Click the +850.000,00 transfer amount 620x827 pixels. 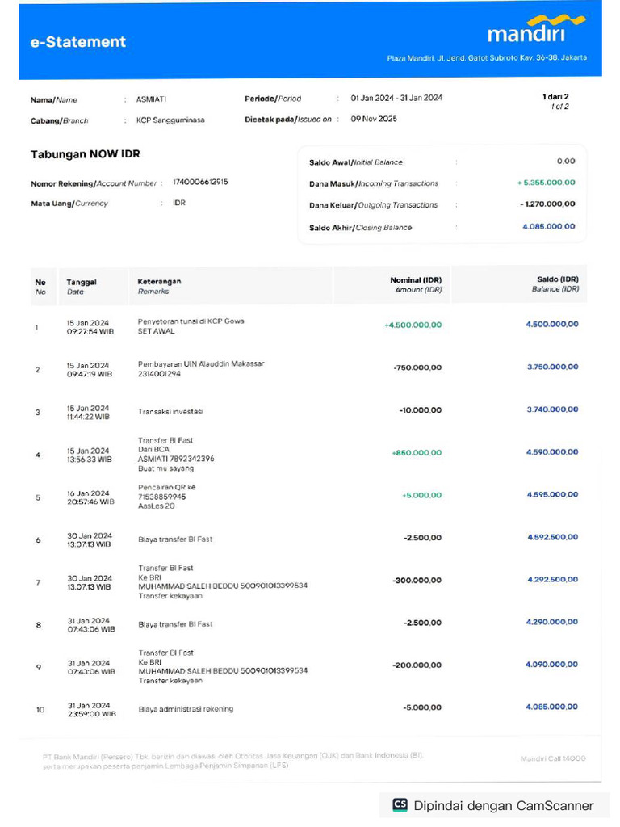[x=417, y=452]
